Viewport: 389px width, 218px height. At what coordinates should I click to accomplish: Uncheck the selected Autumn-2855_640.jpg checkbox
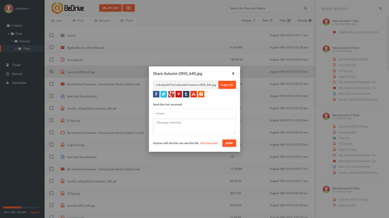point(51,71)
